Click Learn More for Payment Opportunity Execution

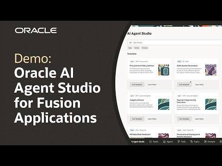pos(199,119)
